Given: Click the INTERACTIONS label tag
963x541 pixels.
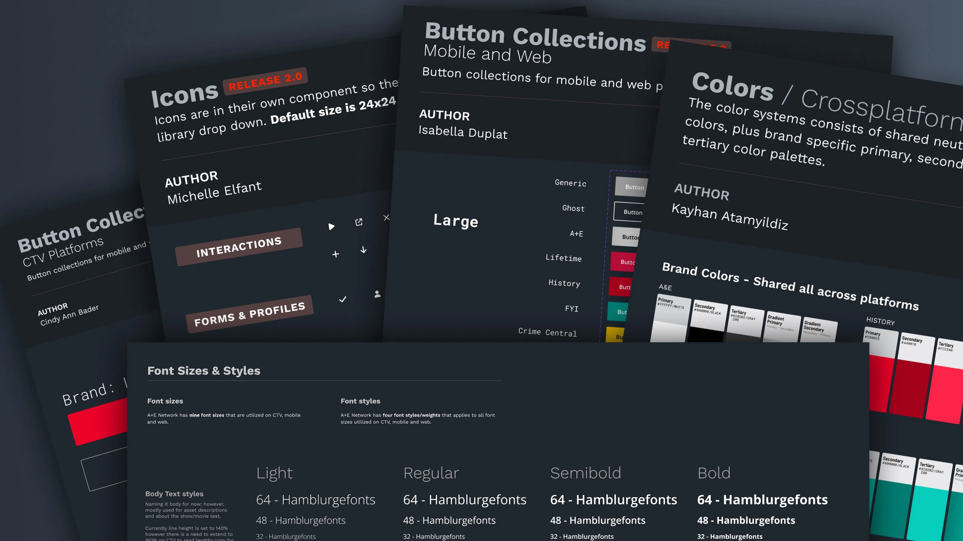Looking at the screenshot, I should coord(239,247).
